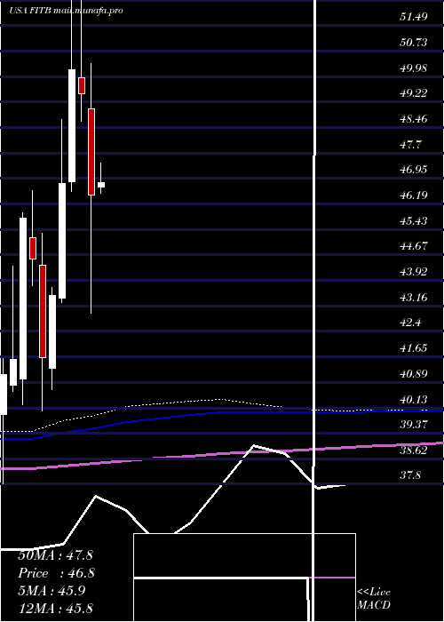Screen dimensions: 444x622
Task: Click the Price : 46.8 readout
Action: (x=56, y=573)
